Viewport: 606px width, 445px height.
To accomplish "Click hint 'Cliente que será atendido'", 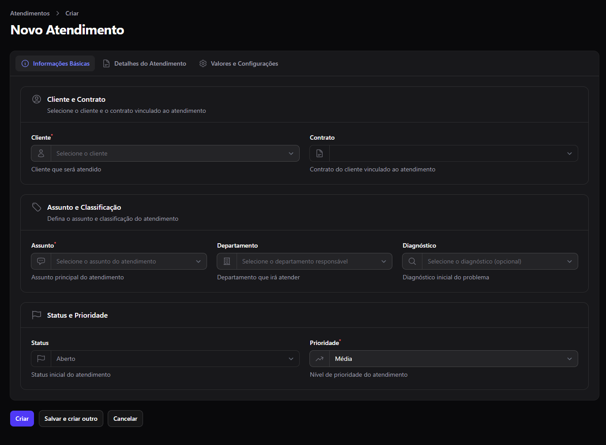I will click(66, 169).
